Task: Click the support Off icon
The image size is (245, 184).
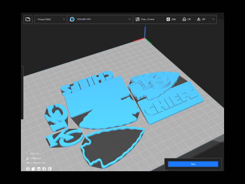Action: [x=184, y=19]
